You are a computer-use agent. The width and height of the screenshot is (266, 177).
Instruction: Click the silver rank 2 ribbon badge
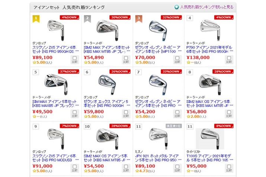tap(87, 19)
